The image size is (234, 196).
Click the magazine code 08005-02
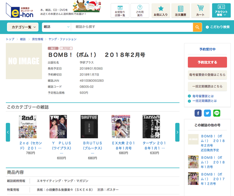pyautogui.click(x=87, y=87)
